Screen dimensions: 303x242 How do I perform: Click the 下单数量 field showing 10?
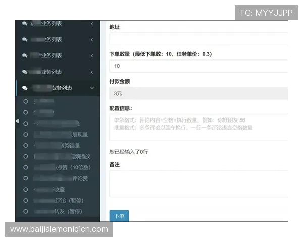[x=198, y=66]
